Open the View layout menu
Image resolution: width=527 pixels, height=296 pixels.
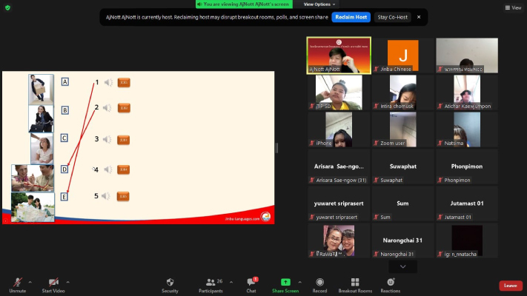513,7
